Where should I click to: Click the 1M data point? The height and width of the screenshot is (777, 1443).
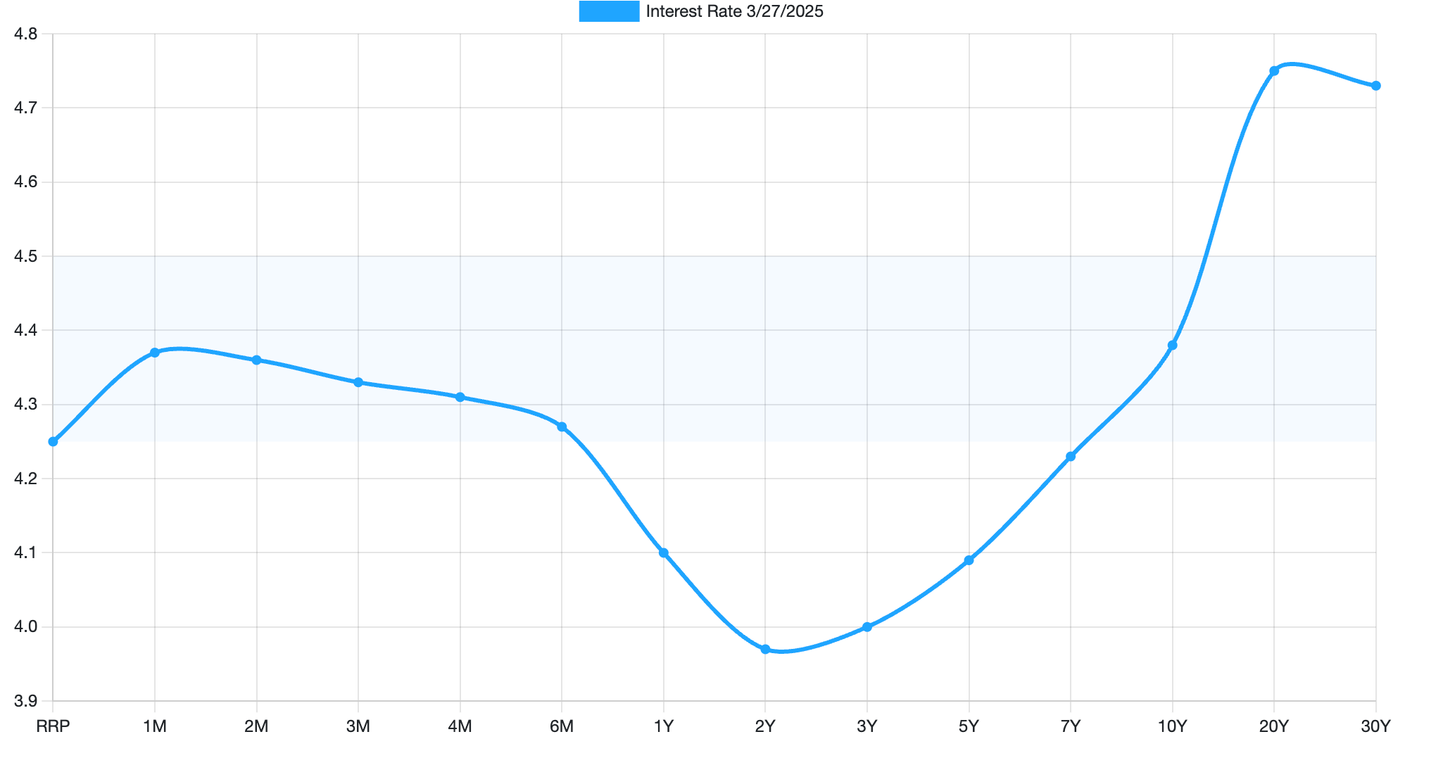point(155,353)
